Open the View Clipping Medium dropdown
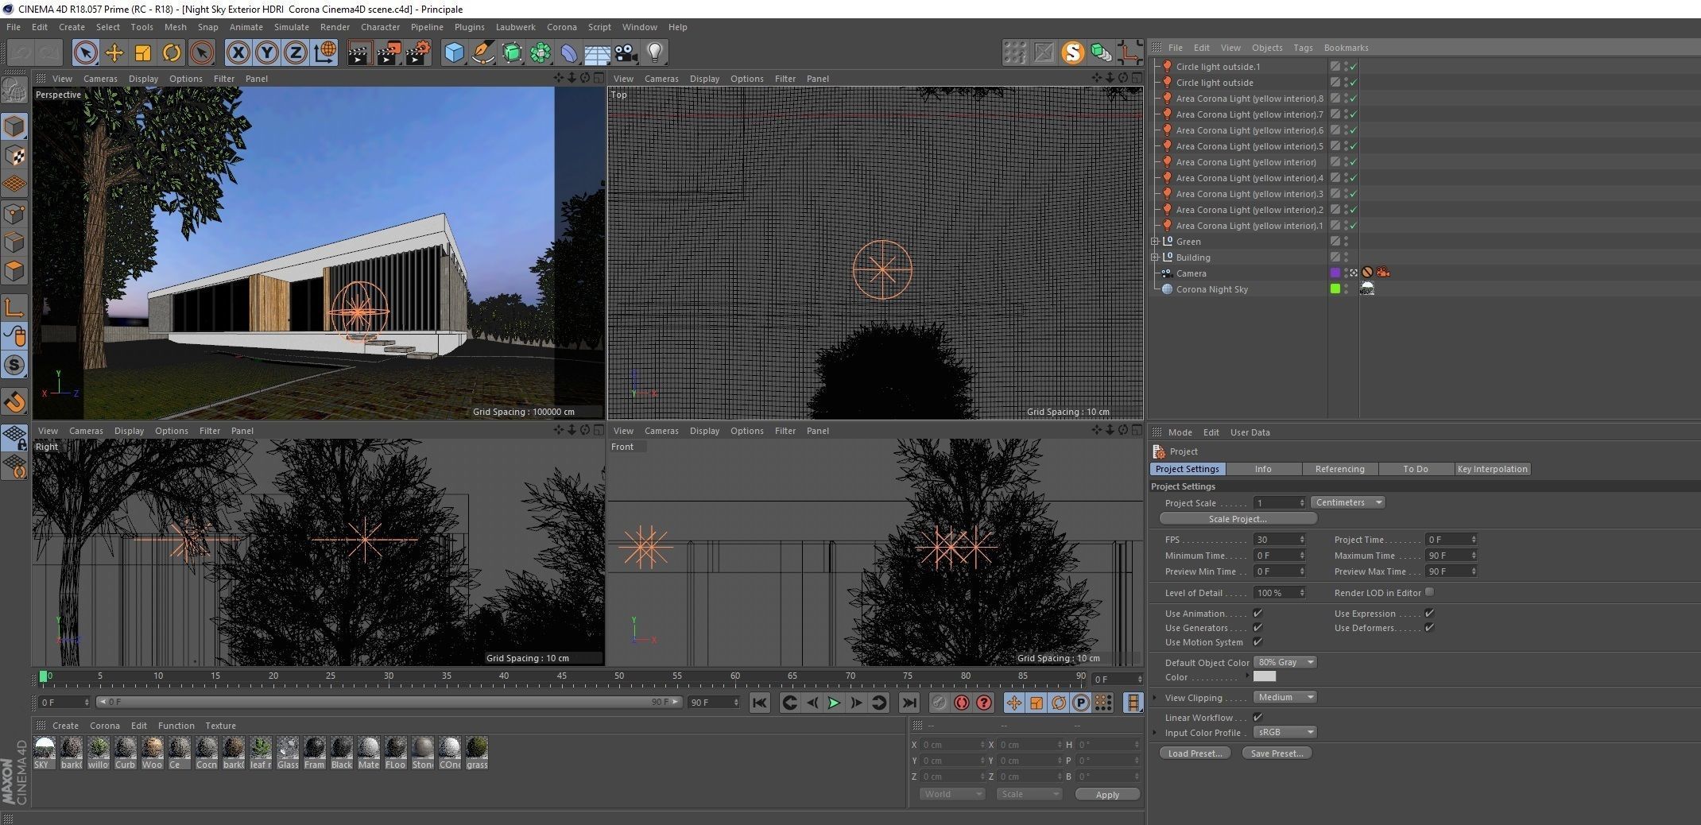Screen dimensions: 1701x825 point(1284,697)
